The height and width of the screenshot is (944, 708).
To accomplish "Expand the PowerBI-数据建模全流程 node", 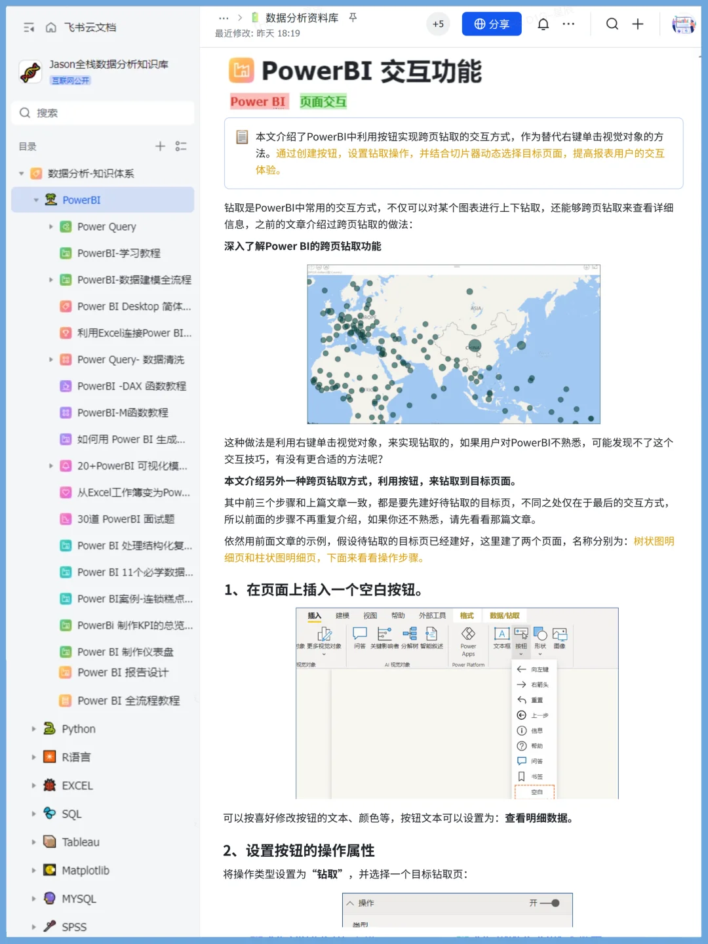I will point(51,280).
